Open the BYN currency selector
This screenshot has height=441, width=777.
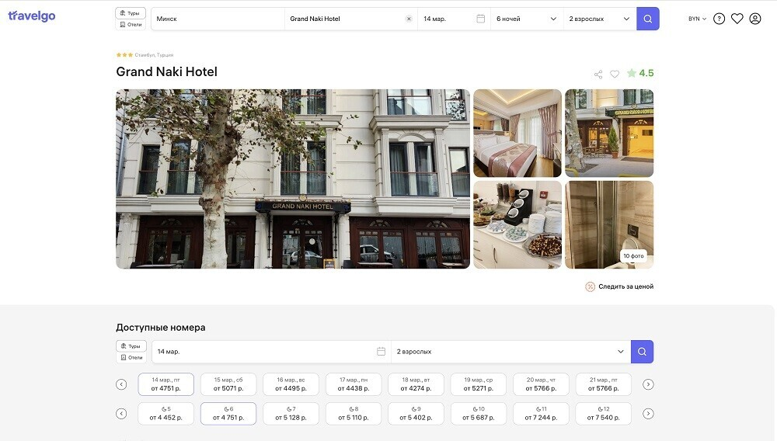point(697,19)
